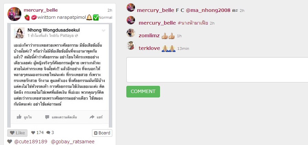308x145 pixels.
Task: Open the mercury_belle username link on post
Action: tap(41, 10)
